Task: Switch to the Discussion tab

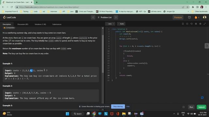Action: click(23, 24)
